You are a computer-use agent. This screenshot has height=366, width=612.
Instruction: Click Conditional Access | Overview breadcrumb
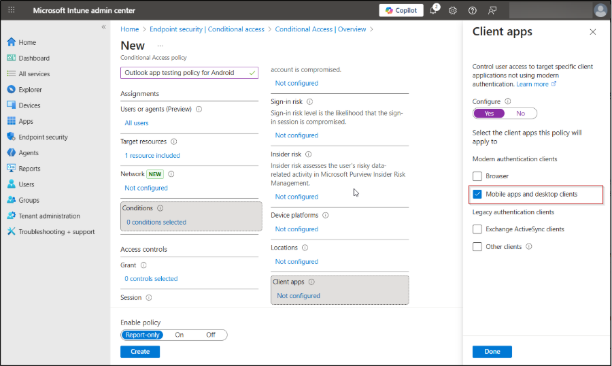point(320,29)
